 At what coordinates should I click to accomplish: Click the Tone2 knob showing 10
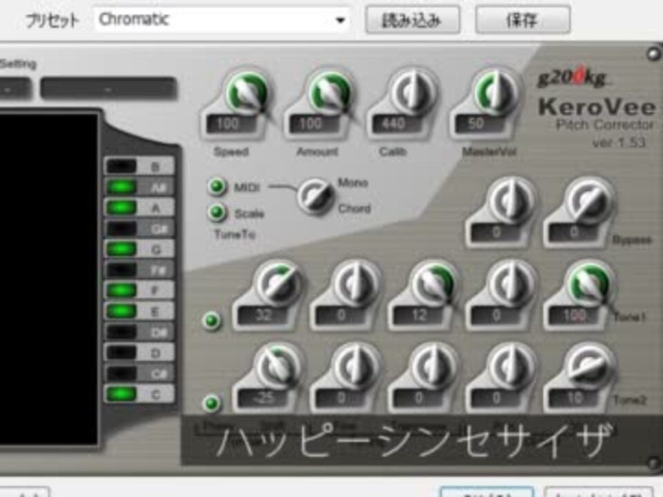click(x=589, y=367)
